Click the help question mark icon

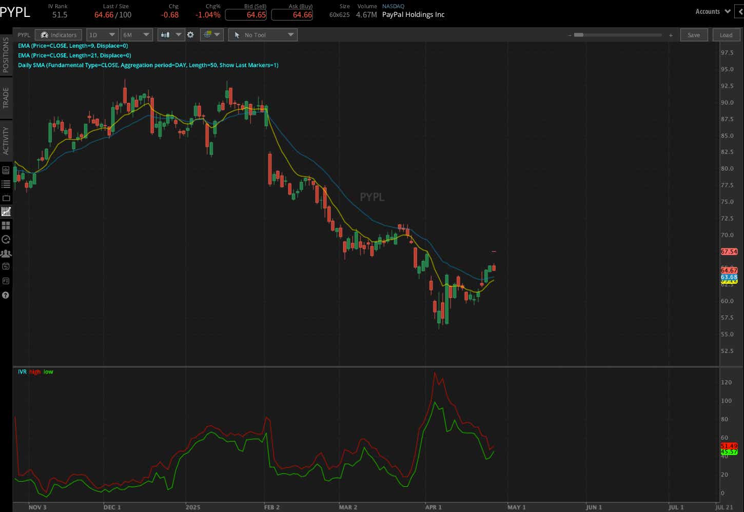[x=6, y=296]
